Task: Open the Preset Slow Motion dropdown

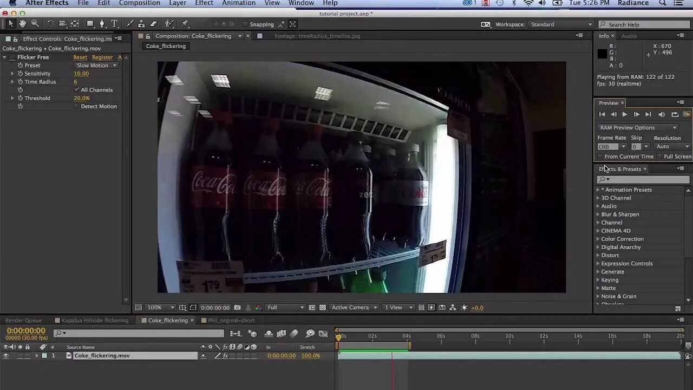Action: [96, 66]
